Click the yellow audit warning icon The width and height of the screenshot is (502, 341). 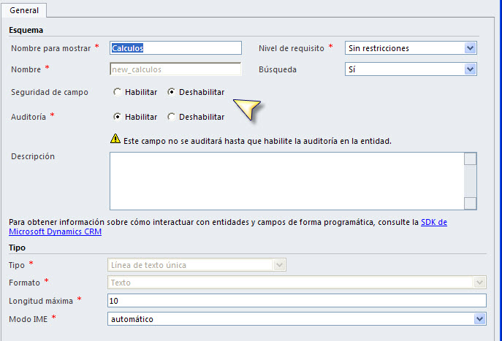tap(115, 139)
